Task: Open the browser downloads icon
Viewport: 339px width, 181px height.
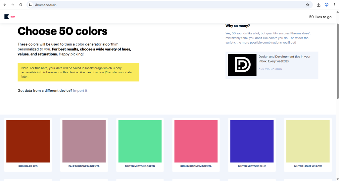Action: [x=318, y=5]
